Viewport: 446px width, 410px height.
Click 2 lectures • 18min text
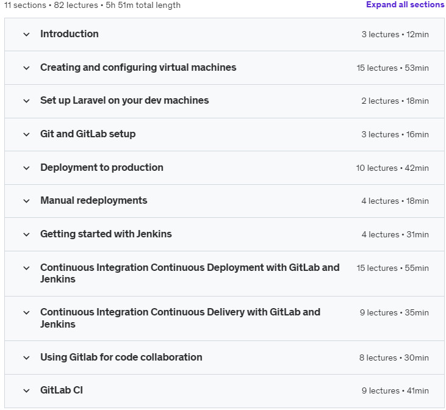[x=395, y=101]
